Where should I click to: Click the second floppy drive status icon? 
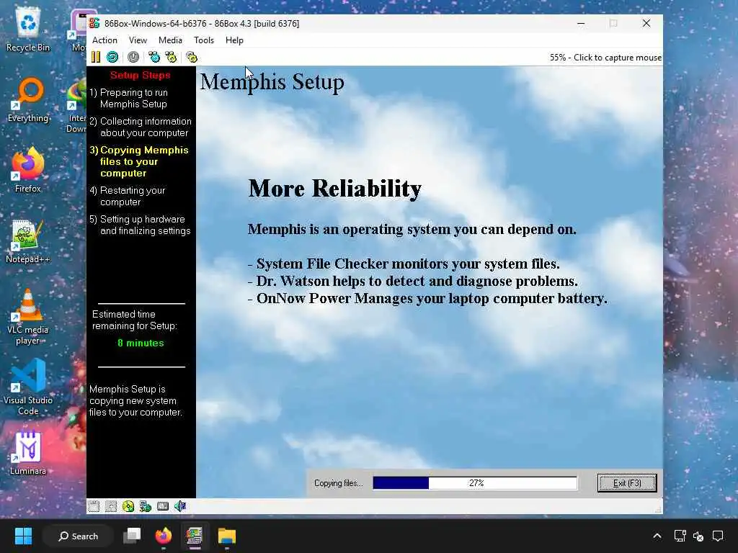(x=110, y=506)
